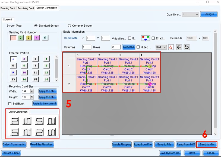Open the Quantity dropdown at the top

[x=190, y=14]
